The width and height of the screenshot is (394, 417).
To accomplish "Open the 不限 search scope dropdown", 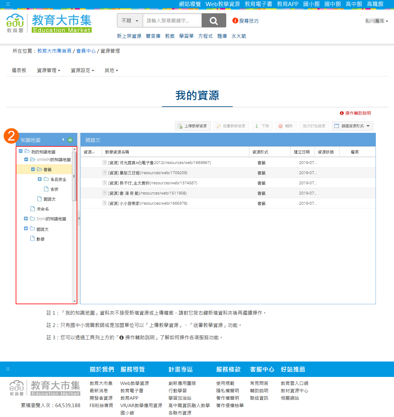I will 130,21.
